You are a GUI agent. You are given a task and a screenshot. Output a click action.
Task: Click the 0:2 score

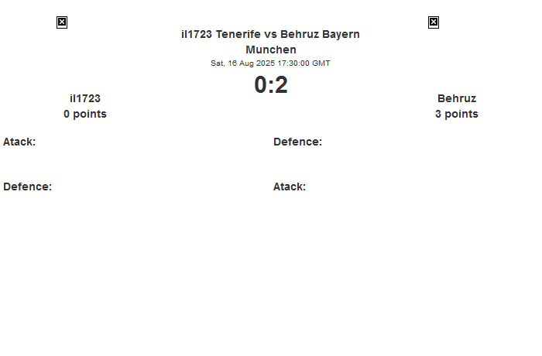tap(271, 84)
